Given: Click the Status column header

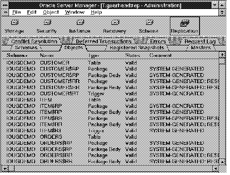Looking at the screenshot, I should pyautogui.click(x=133, y=56).
